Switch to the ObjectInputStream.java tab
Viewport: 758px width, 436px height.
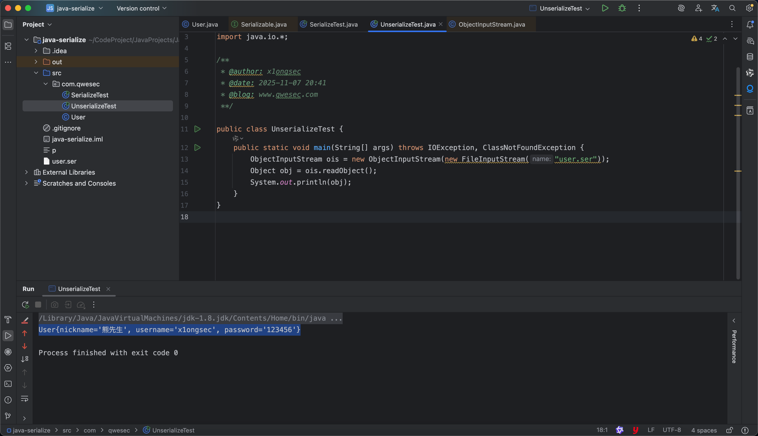pos(492,25)
